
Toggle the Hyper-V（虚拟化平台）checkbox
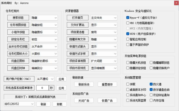pos(128,18)
